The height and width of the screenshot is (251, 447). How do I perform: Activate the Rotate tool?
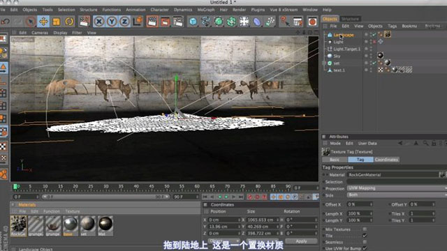click(x=69, y=22)
